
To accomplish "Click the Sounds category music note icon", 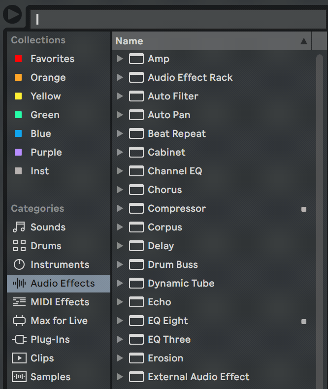I will [19, 227].
